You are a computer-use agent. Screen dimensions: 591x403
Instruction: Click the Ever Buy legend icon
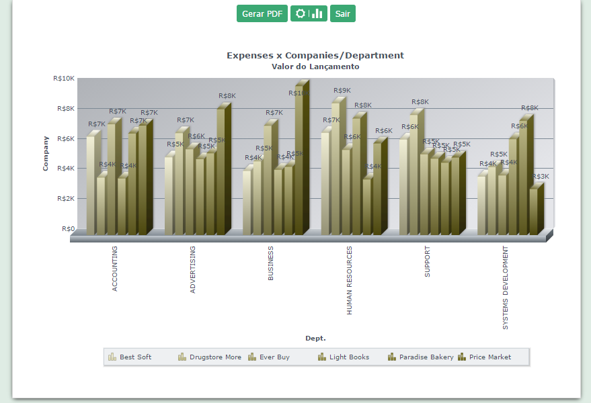(x=252, y=357)
